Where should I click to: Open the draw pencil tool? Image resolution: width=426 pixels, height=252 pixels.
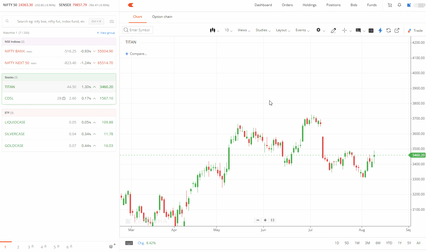point(333,30)
